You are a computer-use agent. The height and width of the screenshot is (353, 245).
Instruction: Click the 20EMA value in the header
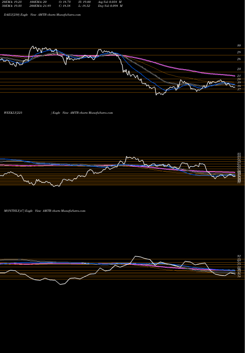pos(11,2)
